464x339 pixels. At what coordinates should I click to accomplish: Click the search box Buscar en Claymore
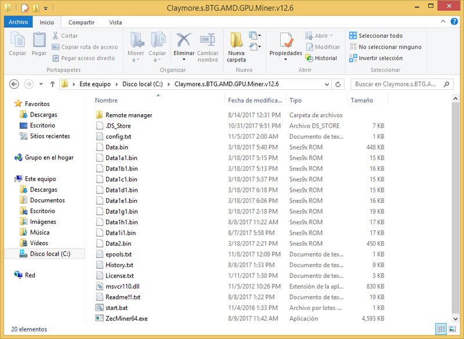coord(401,84)
